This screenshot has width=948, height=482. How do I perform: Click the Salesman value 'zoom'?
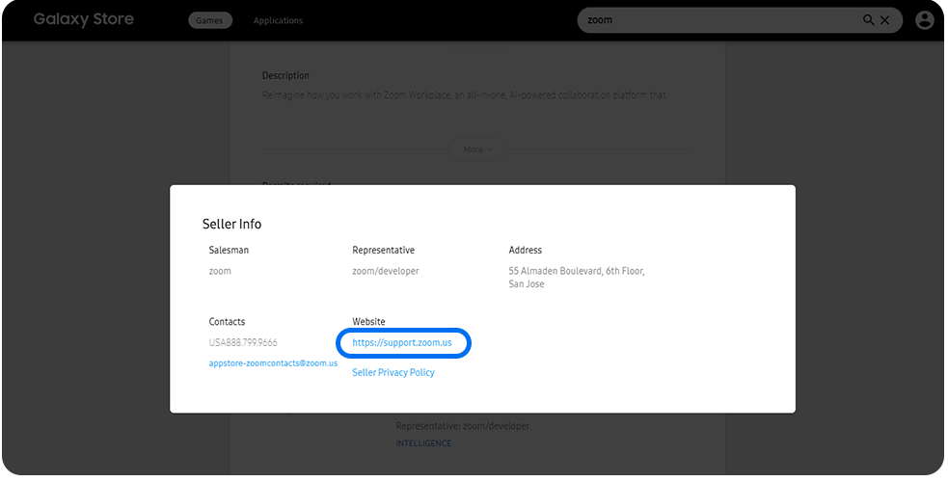click(x=220, y=271)
